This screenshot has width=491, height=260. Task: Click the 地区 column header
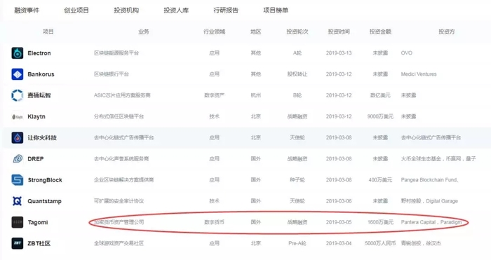pos(256,32)
